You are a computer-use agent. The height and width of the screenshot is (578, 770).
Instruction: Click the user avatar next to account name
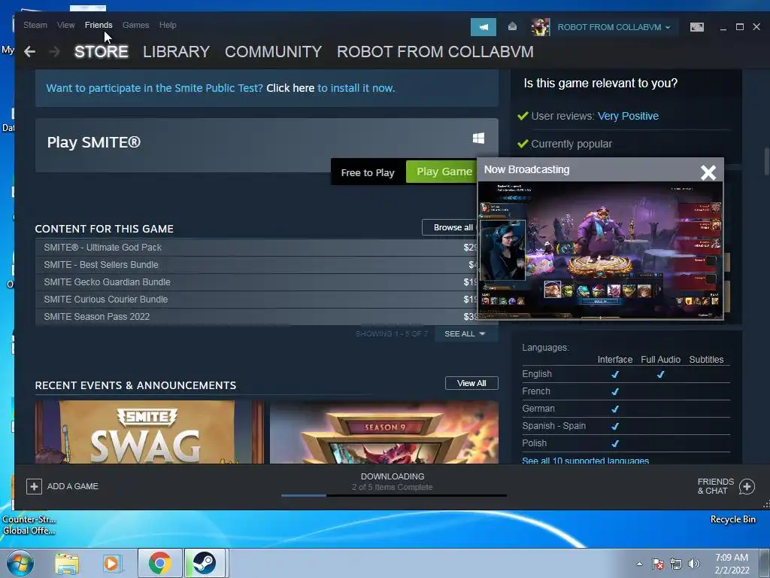click(x=540, y=27)
